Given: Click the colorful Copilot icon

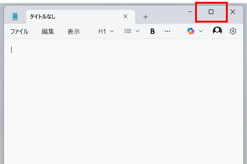Looking at the screenshot, I should 191,31.
